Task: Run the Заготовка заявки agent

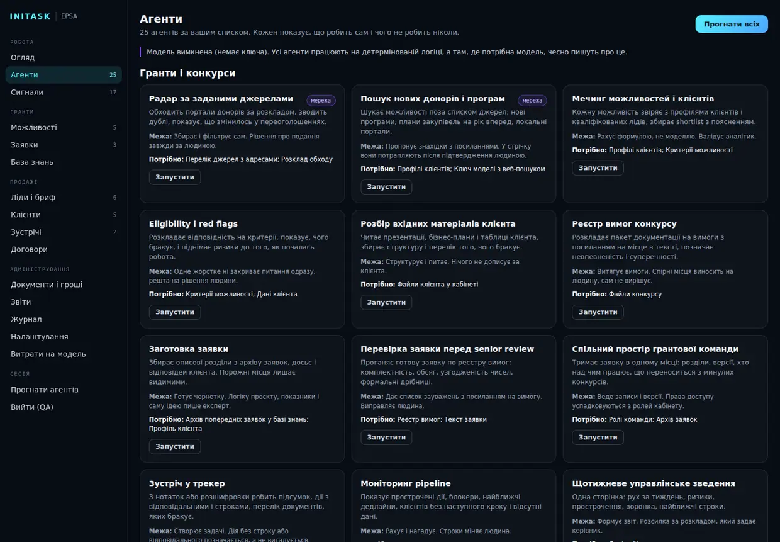Action: point(175,446)
